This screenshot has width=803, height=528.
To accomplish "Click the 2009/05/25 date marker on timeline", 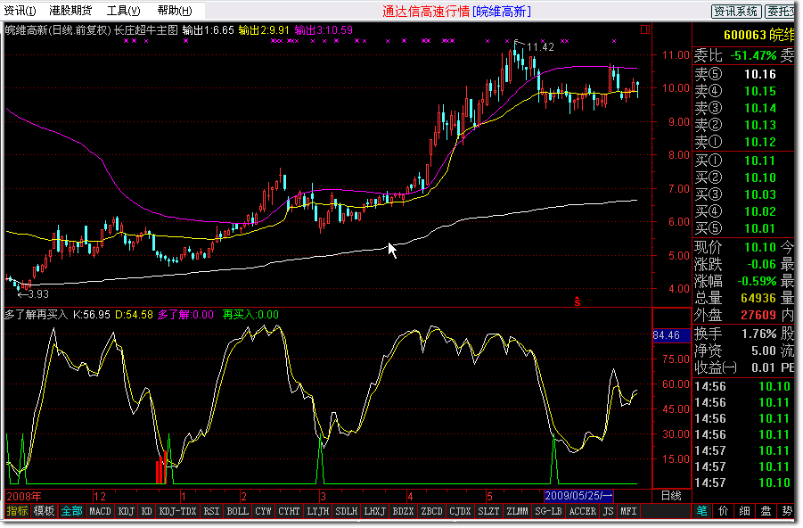I will pos(578,495).
